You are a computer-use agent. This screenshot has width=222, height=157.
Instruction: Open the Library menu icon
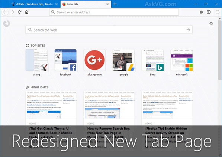click(201, 12)
